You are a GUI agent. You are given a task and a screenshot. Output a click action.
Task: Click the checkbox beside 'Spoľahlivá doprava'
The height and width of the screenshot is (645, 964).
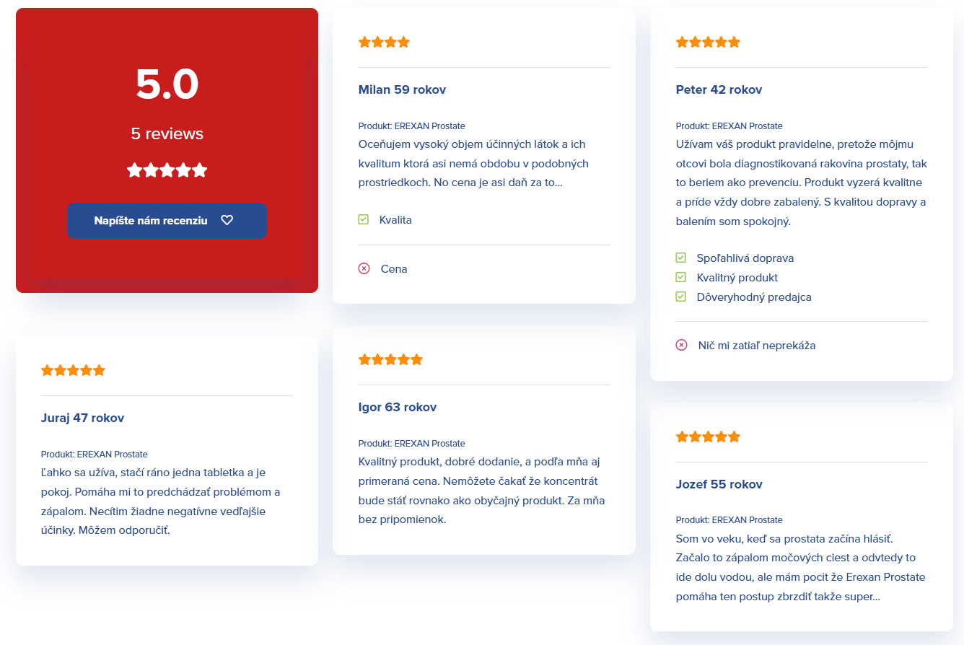[680, 258]
